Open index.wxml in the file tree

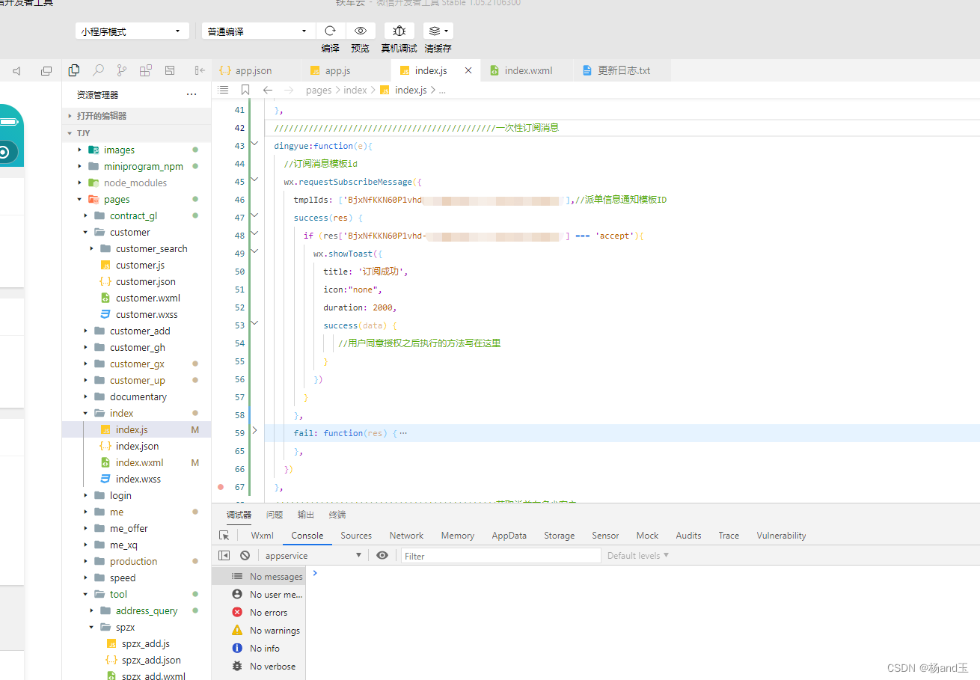tap(139, 462)
